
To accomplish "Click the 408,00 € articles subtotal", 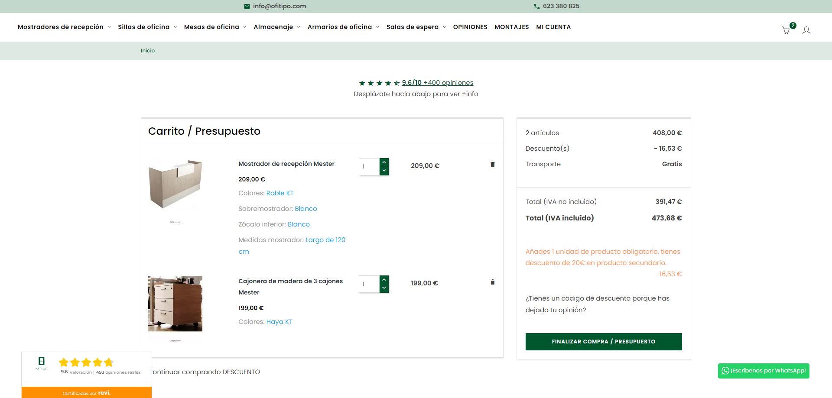I will tap(667, 133).
